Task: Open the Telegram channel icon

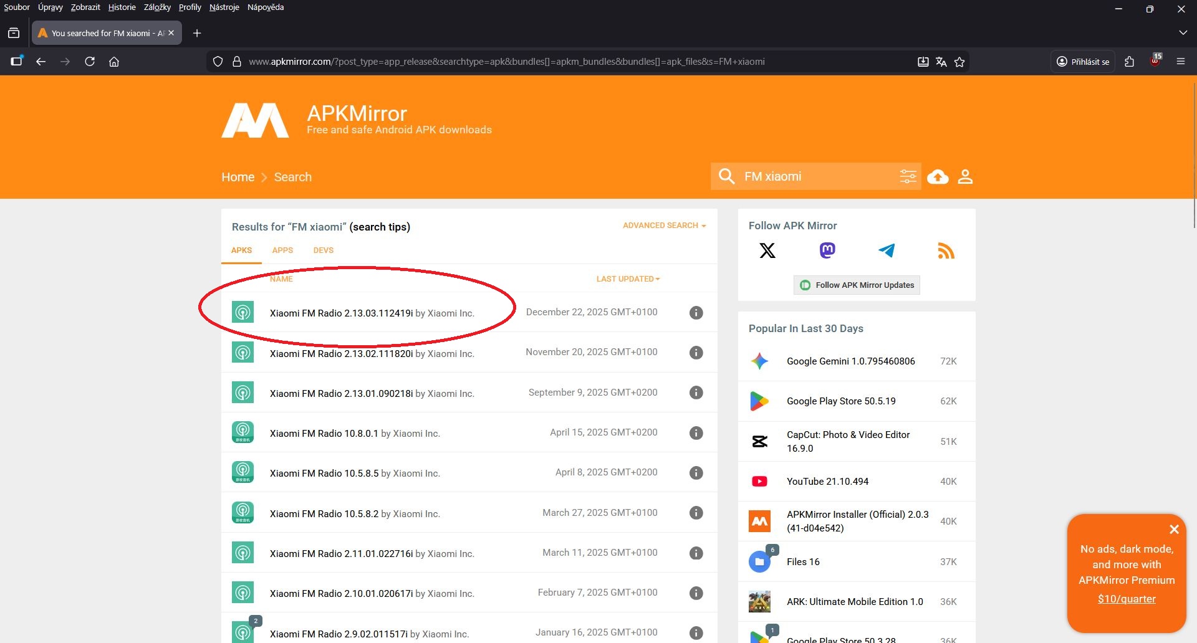Action: pos(887,250)
